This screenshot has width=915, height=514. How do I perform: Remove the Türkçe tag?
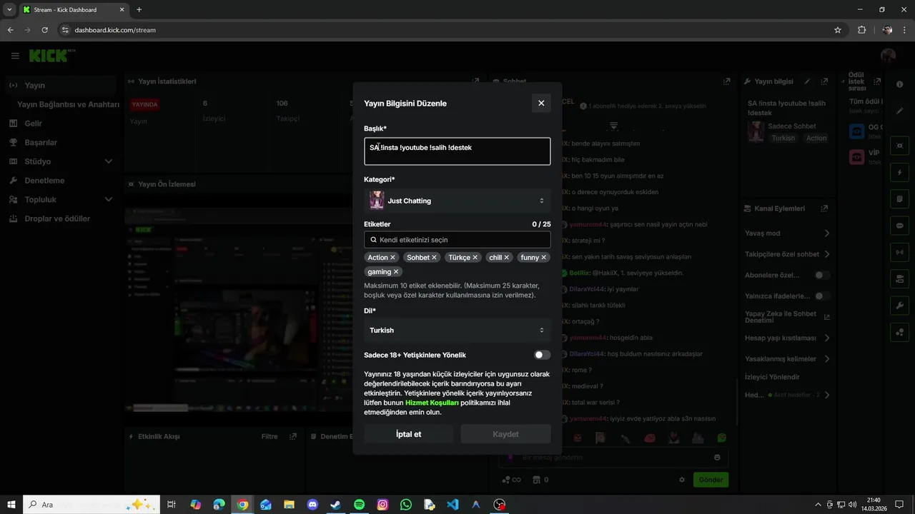coord(475,258)
